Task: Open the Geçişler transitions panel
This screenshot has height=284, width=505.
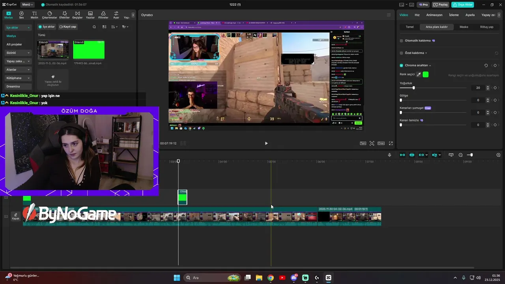Action: [77, 15]
